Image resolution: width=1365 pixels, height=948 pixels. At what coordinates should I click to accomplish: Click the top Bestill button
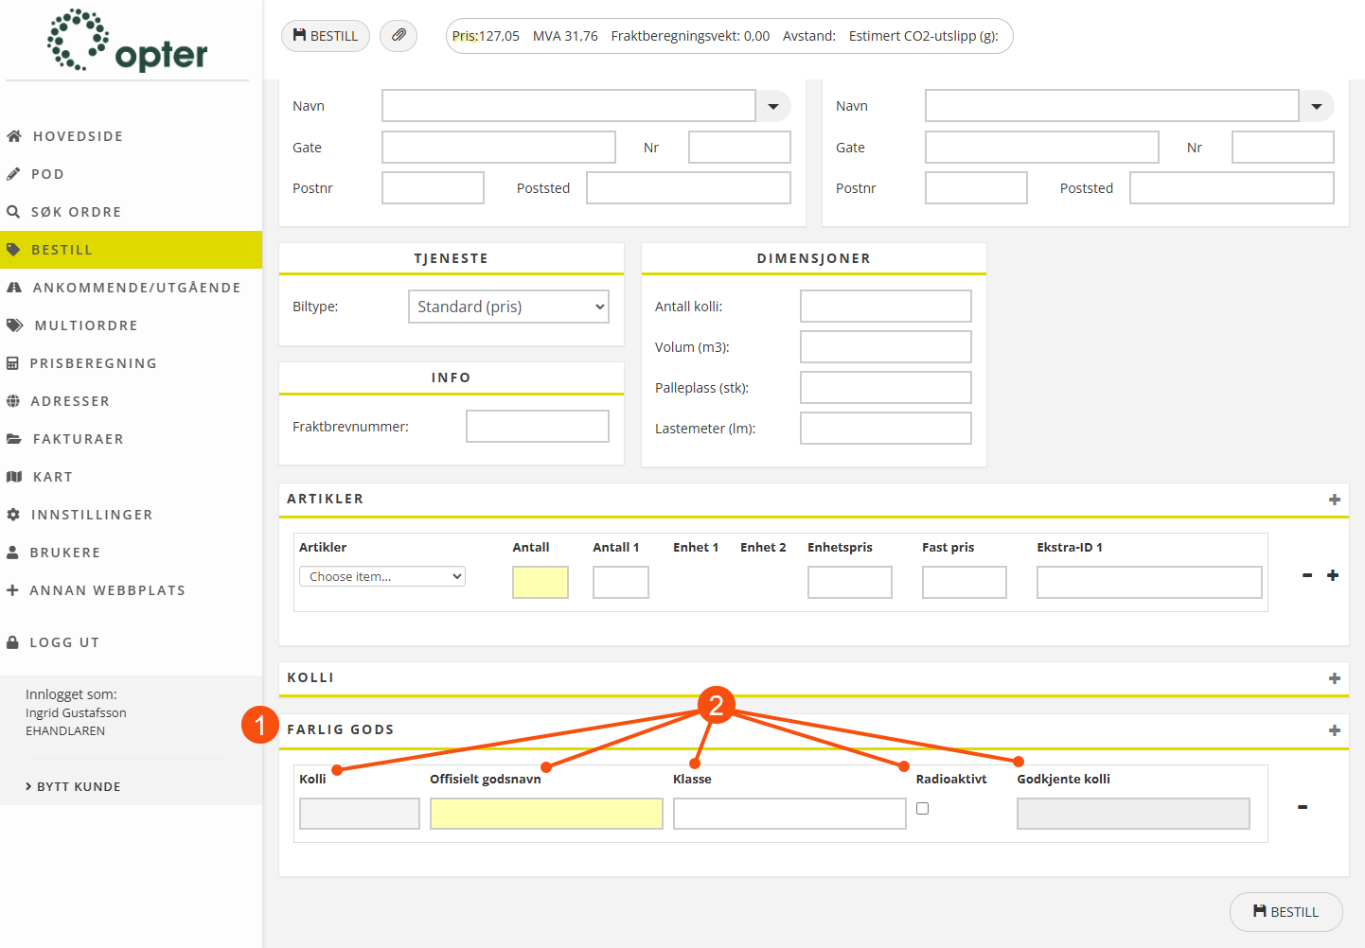[326, 36]
